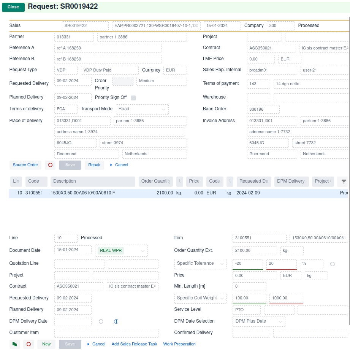
Task: Click the filter icon in the table header
Action: tap(344, 181)
